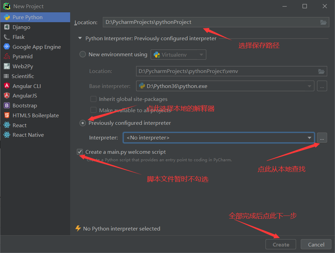The image size is (335, 253).
Task: Click the Django project icon
Action: point(7,27)
